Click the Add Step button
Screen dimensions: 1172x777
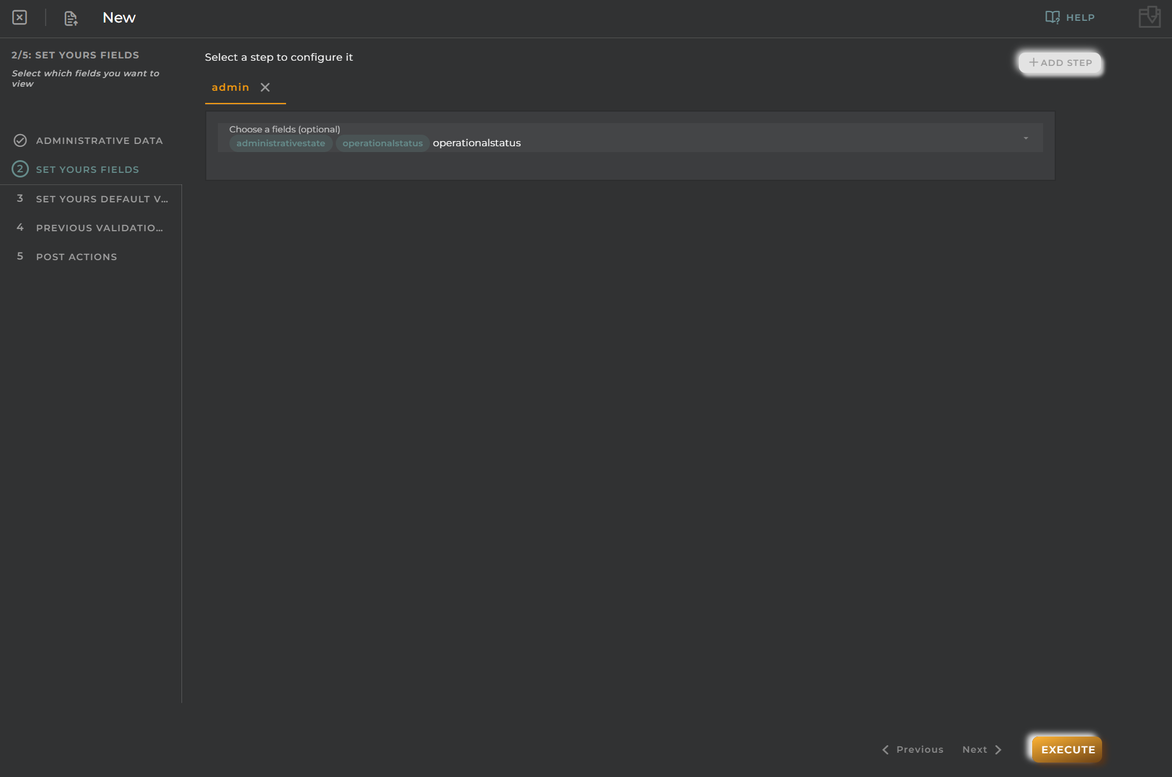[x=1060, y=62]
